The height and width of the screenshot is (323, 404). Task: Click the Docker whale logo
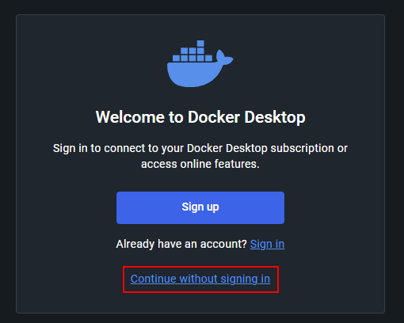click(200, 64)
